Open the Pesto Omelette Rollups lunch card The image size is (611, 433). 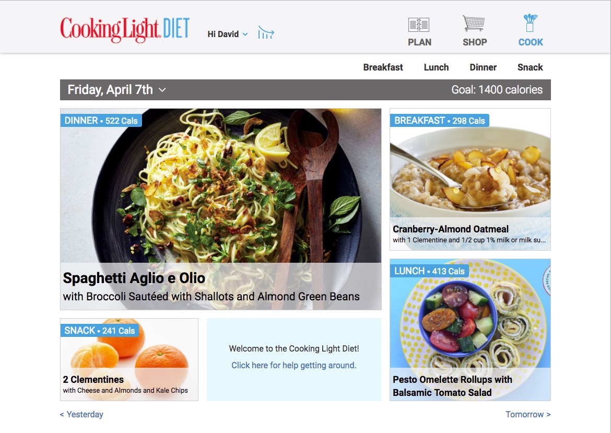(x=470, y=330)
